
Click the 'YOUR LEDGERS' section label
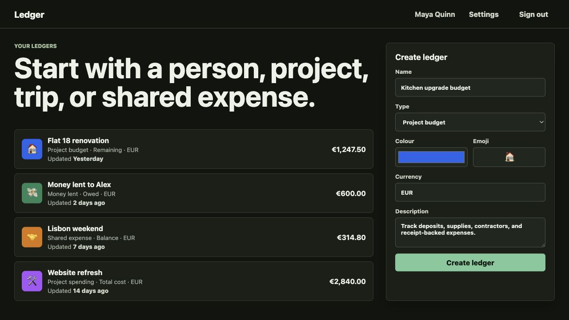click(x=36, y=46)
